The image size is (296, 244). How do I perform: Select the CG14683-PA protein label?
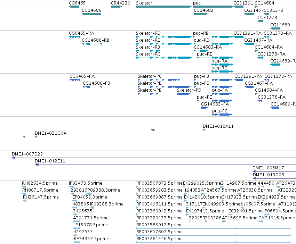[x=215, y=104]
